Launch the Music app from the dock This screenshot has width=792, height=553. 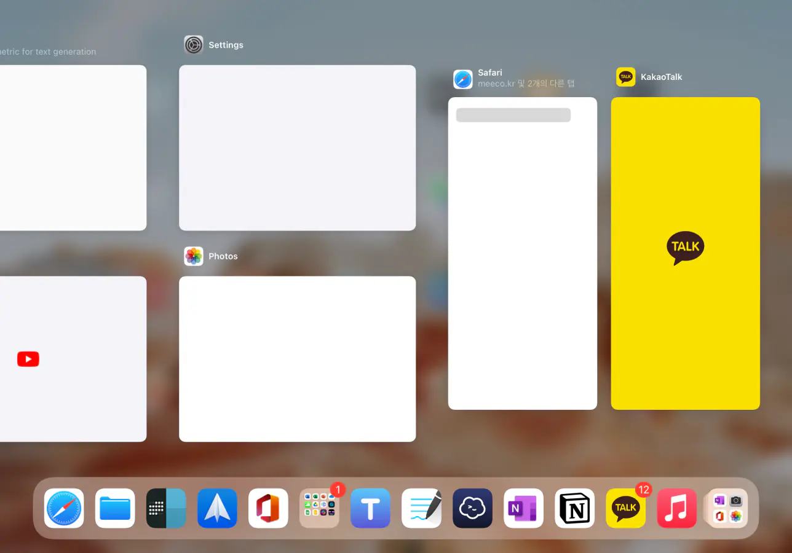tap(676, 508)
